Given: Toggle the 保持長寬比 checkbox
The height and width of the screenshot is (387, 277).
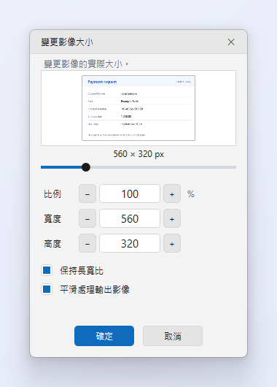Looking at the screenshot, I should pyautogui.click(x=47, y=270).
